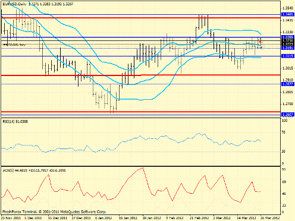295x221 pixels.
Task: Click the 1.2805 price scale value
Action: pos(287,92)
